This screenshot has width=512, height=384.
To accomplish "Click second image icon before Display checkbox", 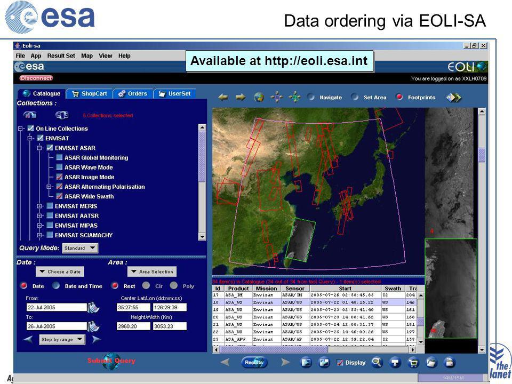I will (x=324, y=363).
